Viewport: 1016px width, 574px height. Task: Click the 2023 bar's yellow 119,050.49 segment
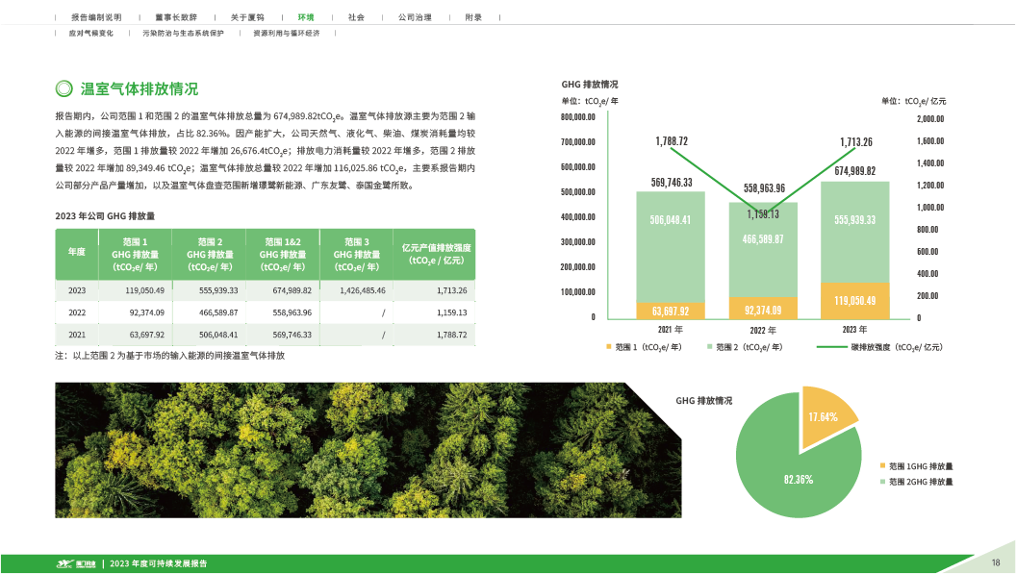855,300
